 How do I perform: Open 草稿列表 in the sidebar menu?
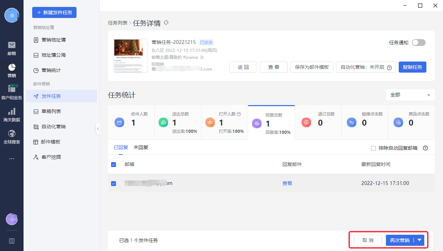coord(51,111)
